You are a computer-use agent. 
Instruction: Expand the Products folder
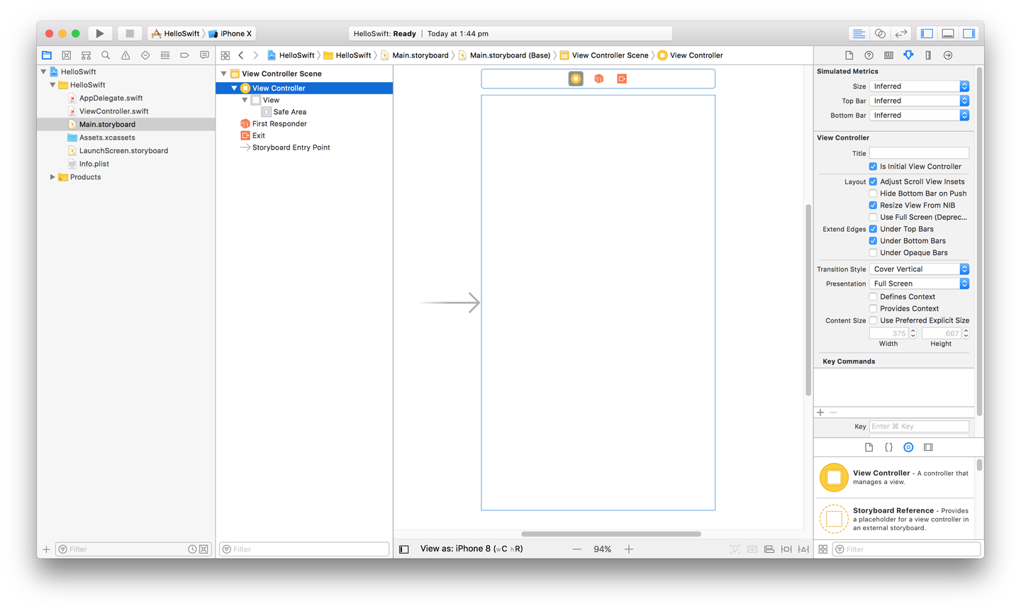(x=52, y=177)
